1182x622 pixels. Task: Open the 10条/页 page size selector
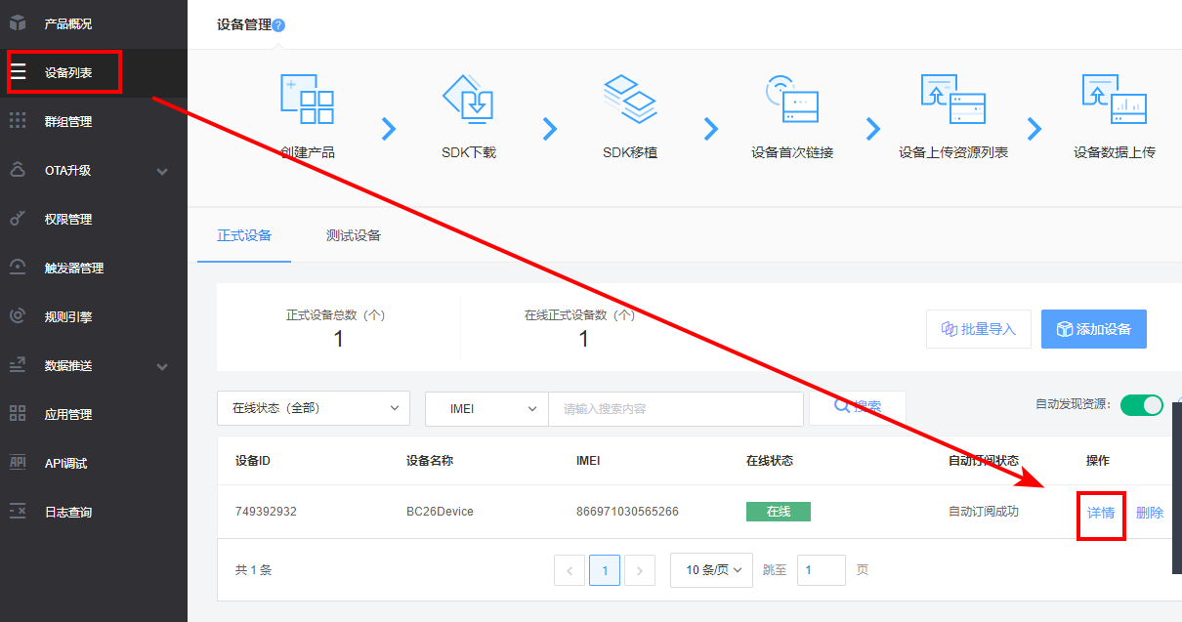tap(710, 570)
